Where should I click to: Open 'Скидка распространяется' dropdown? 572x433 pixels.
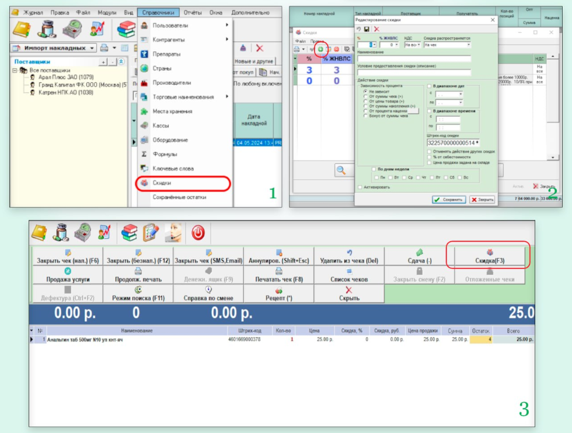(x=468, y=44)
